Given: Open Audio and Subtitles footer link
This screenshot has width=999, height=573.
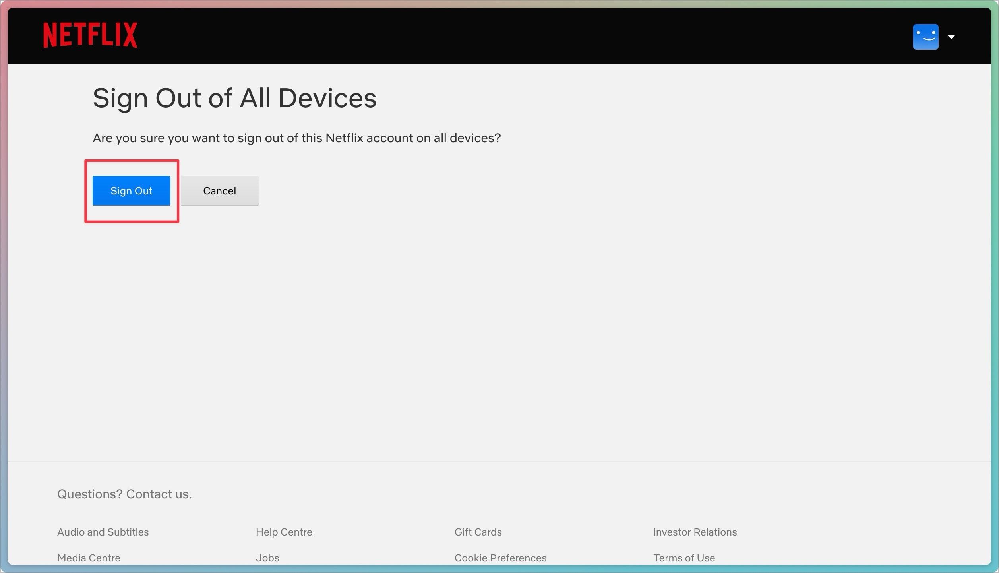Looking at the screenshot, I should [103, 532].
